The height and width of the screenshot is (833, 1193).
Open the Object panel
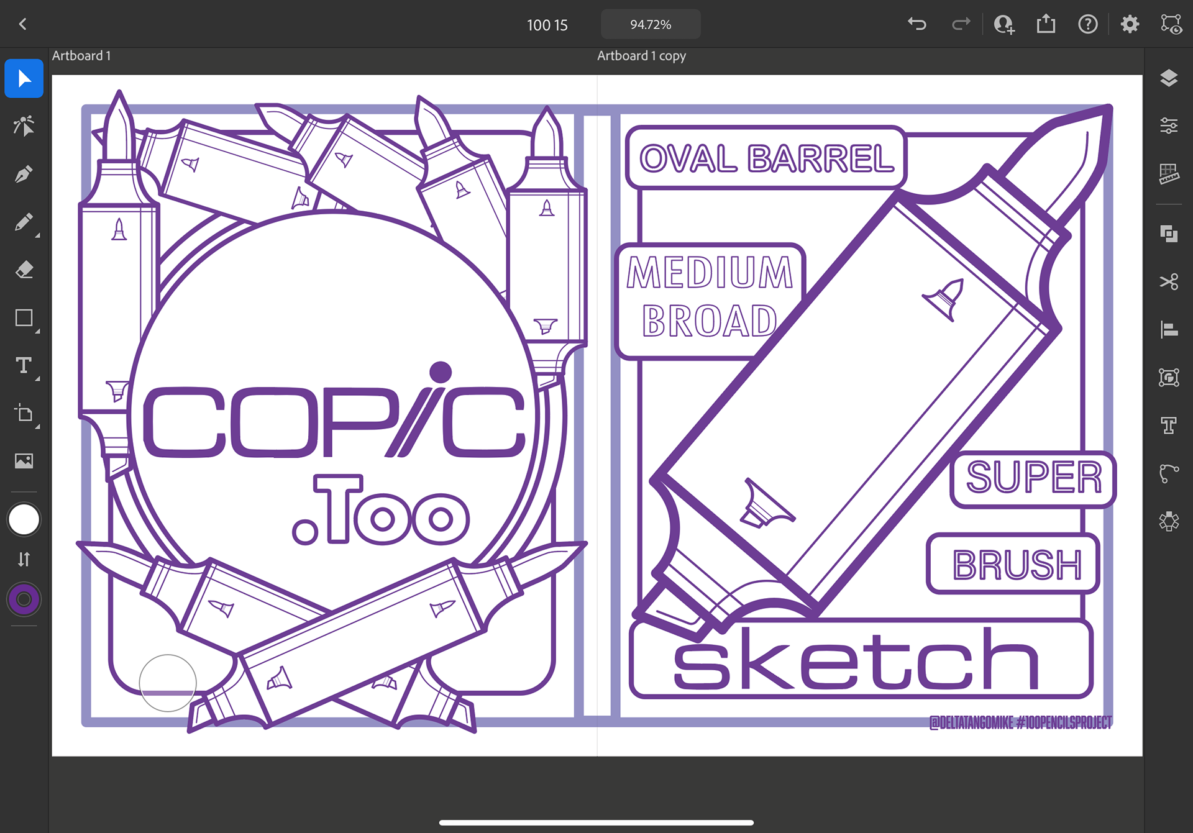click(x=1169, y=378)
